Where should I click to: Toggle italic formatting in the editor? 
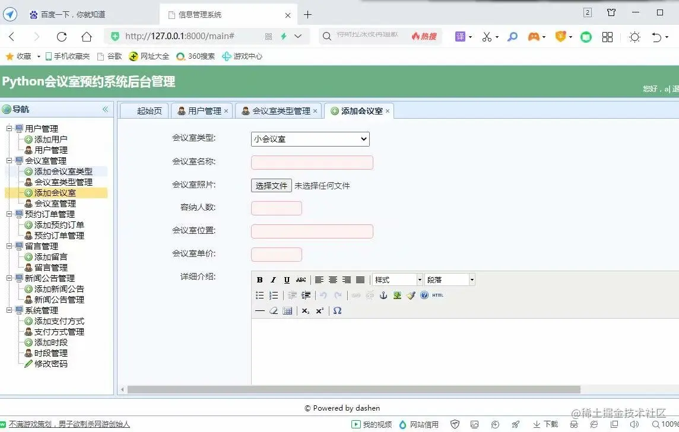point(273,280)
